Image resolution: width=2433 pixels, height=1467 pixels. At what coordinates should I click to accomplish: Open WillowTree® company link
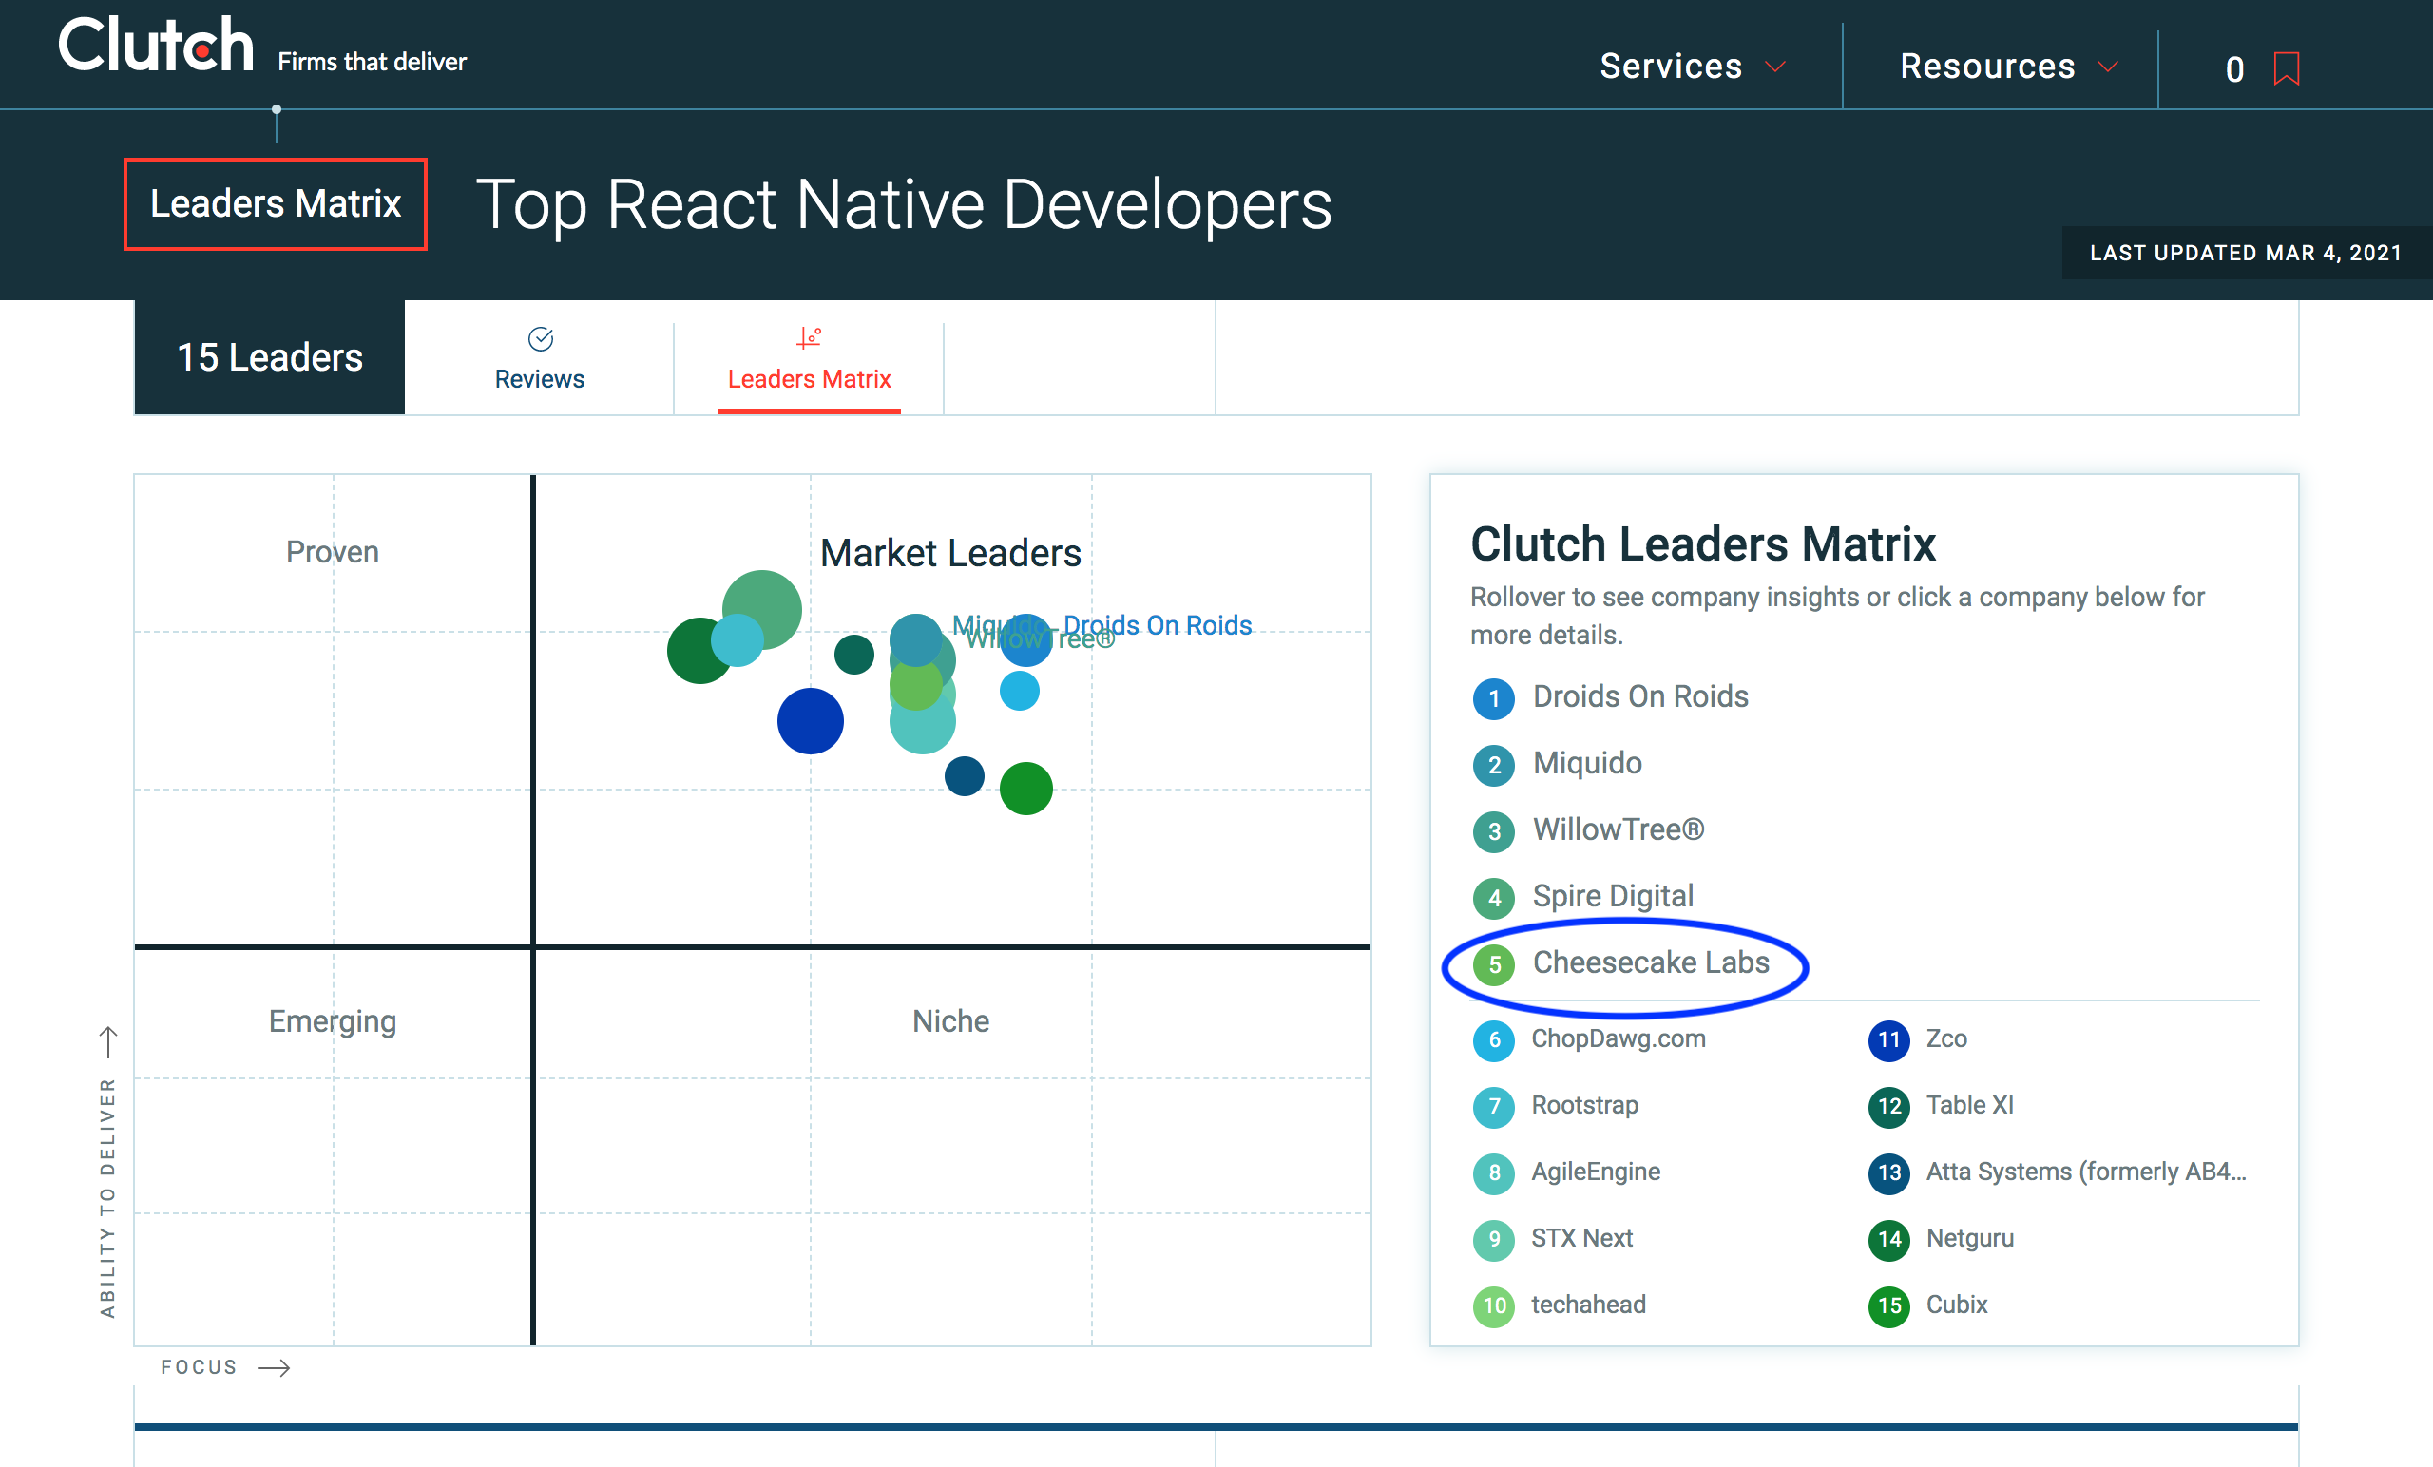[x=1618, y=829]
